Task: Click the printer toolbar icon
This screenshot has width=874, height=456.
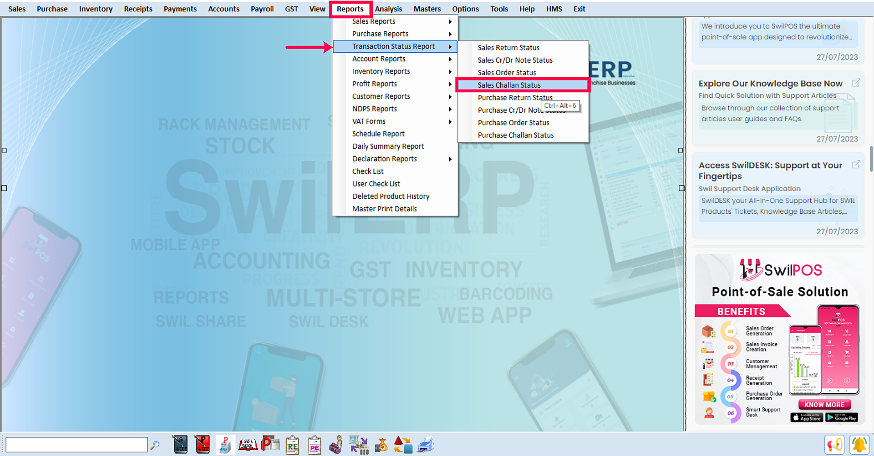Action: click(x=426, y=445)
